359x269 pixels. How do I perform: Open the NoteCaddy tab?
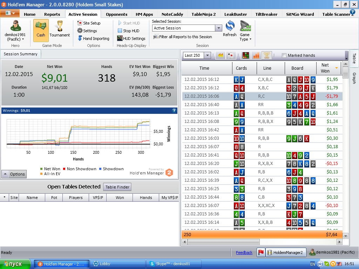click(172, 14)
